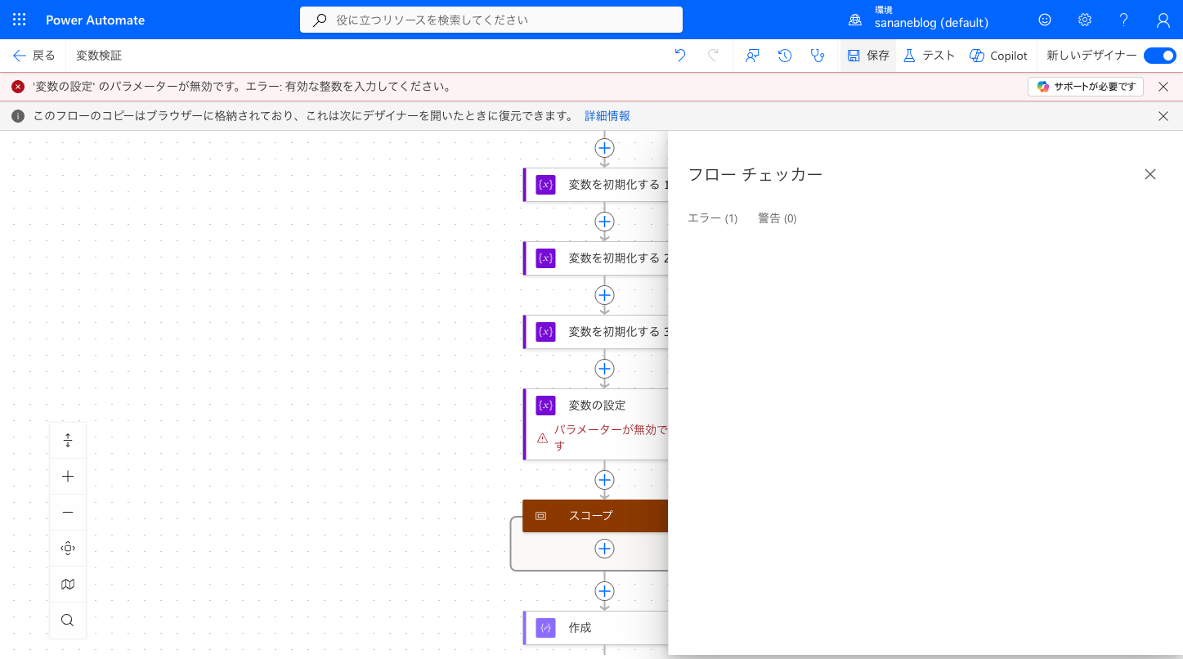Screen dimensions: 1183x659
Task: Open the environment picker sananeblog (default)
Action: [919, 20]
